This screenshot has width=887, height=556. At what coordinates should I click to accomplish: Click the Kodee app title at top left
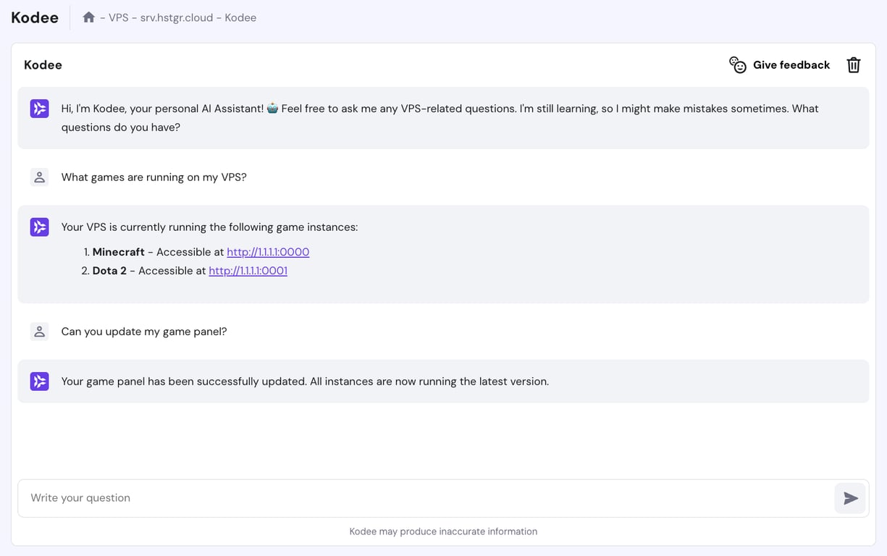tap(34, 17)
